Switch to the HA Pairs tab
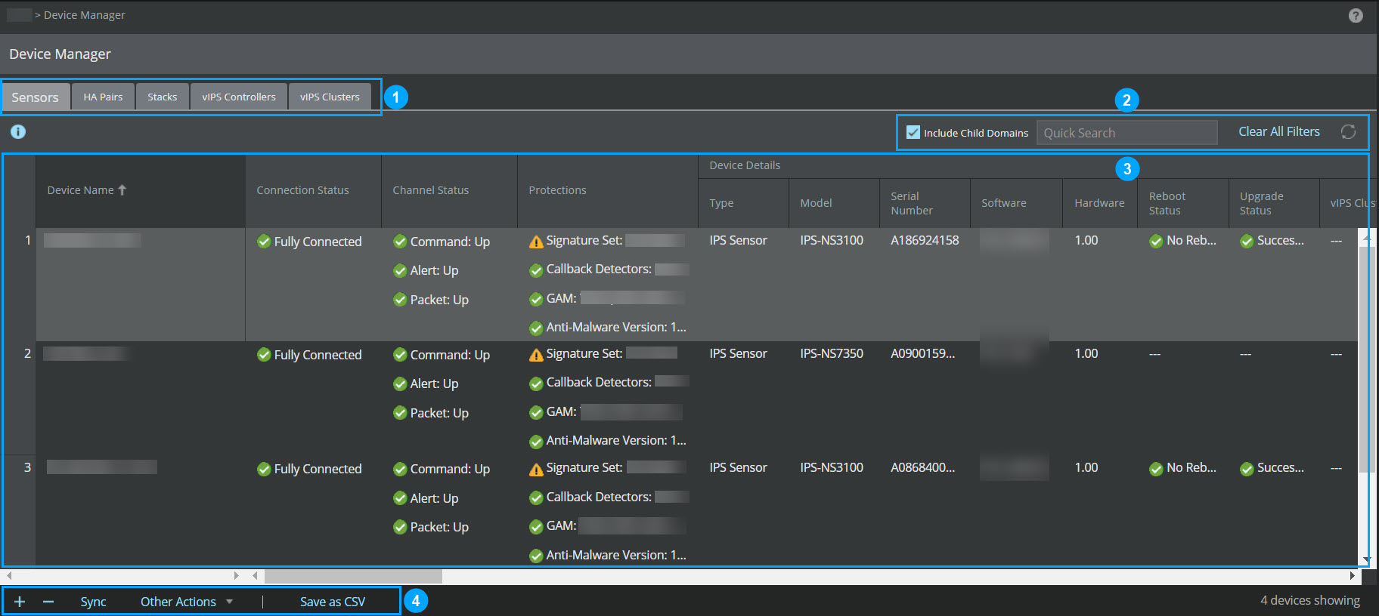 tap(103, 97)
